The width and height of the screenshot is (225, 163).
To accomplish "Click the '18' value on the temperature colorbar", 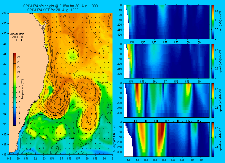I will (19, 87).
